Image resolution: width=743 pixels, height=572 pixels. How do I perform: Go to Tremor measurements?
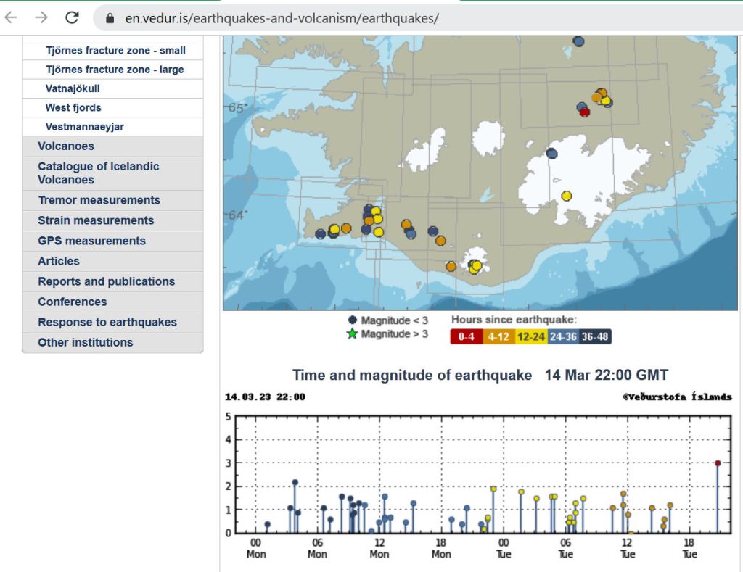[x=99, y=200]
